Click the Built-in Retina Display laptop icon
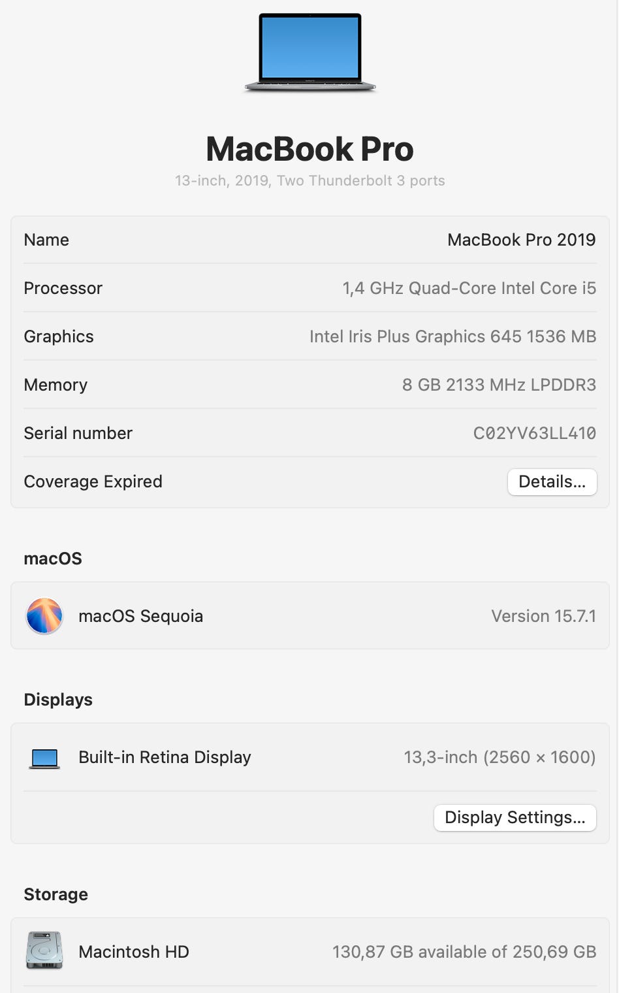 coord(44,758)
